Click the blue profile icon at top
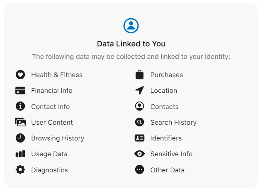This screenshot has height=191, width=260. [x=131, y=26]
